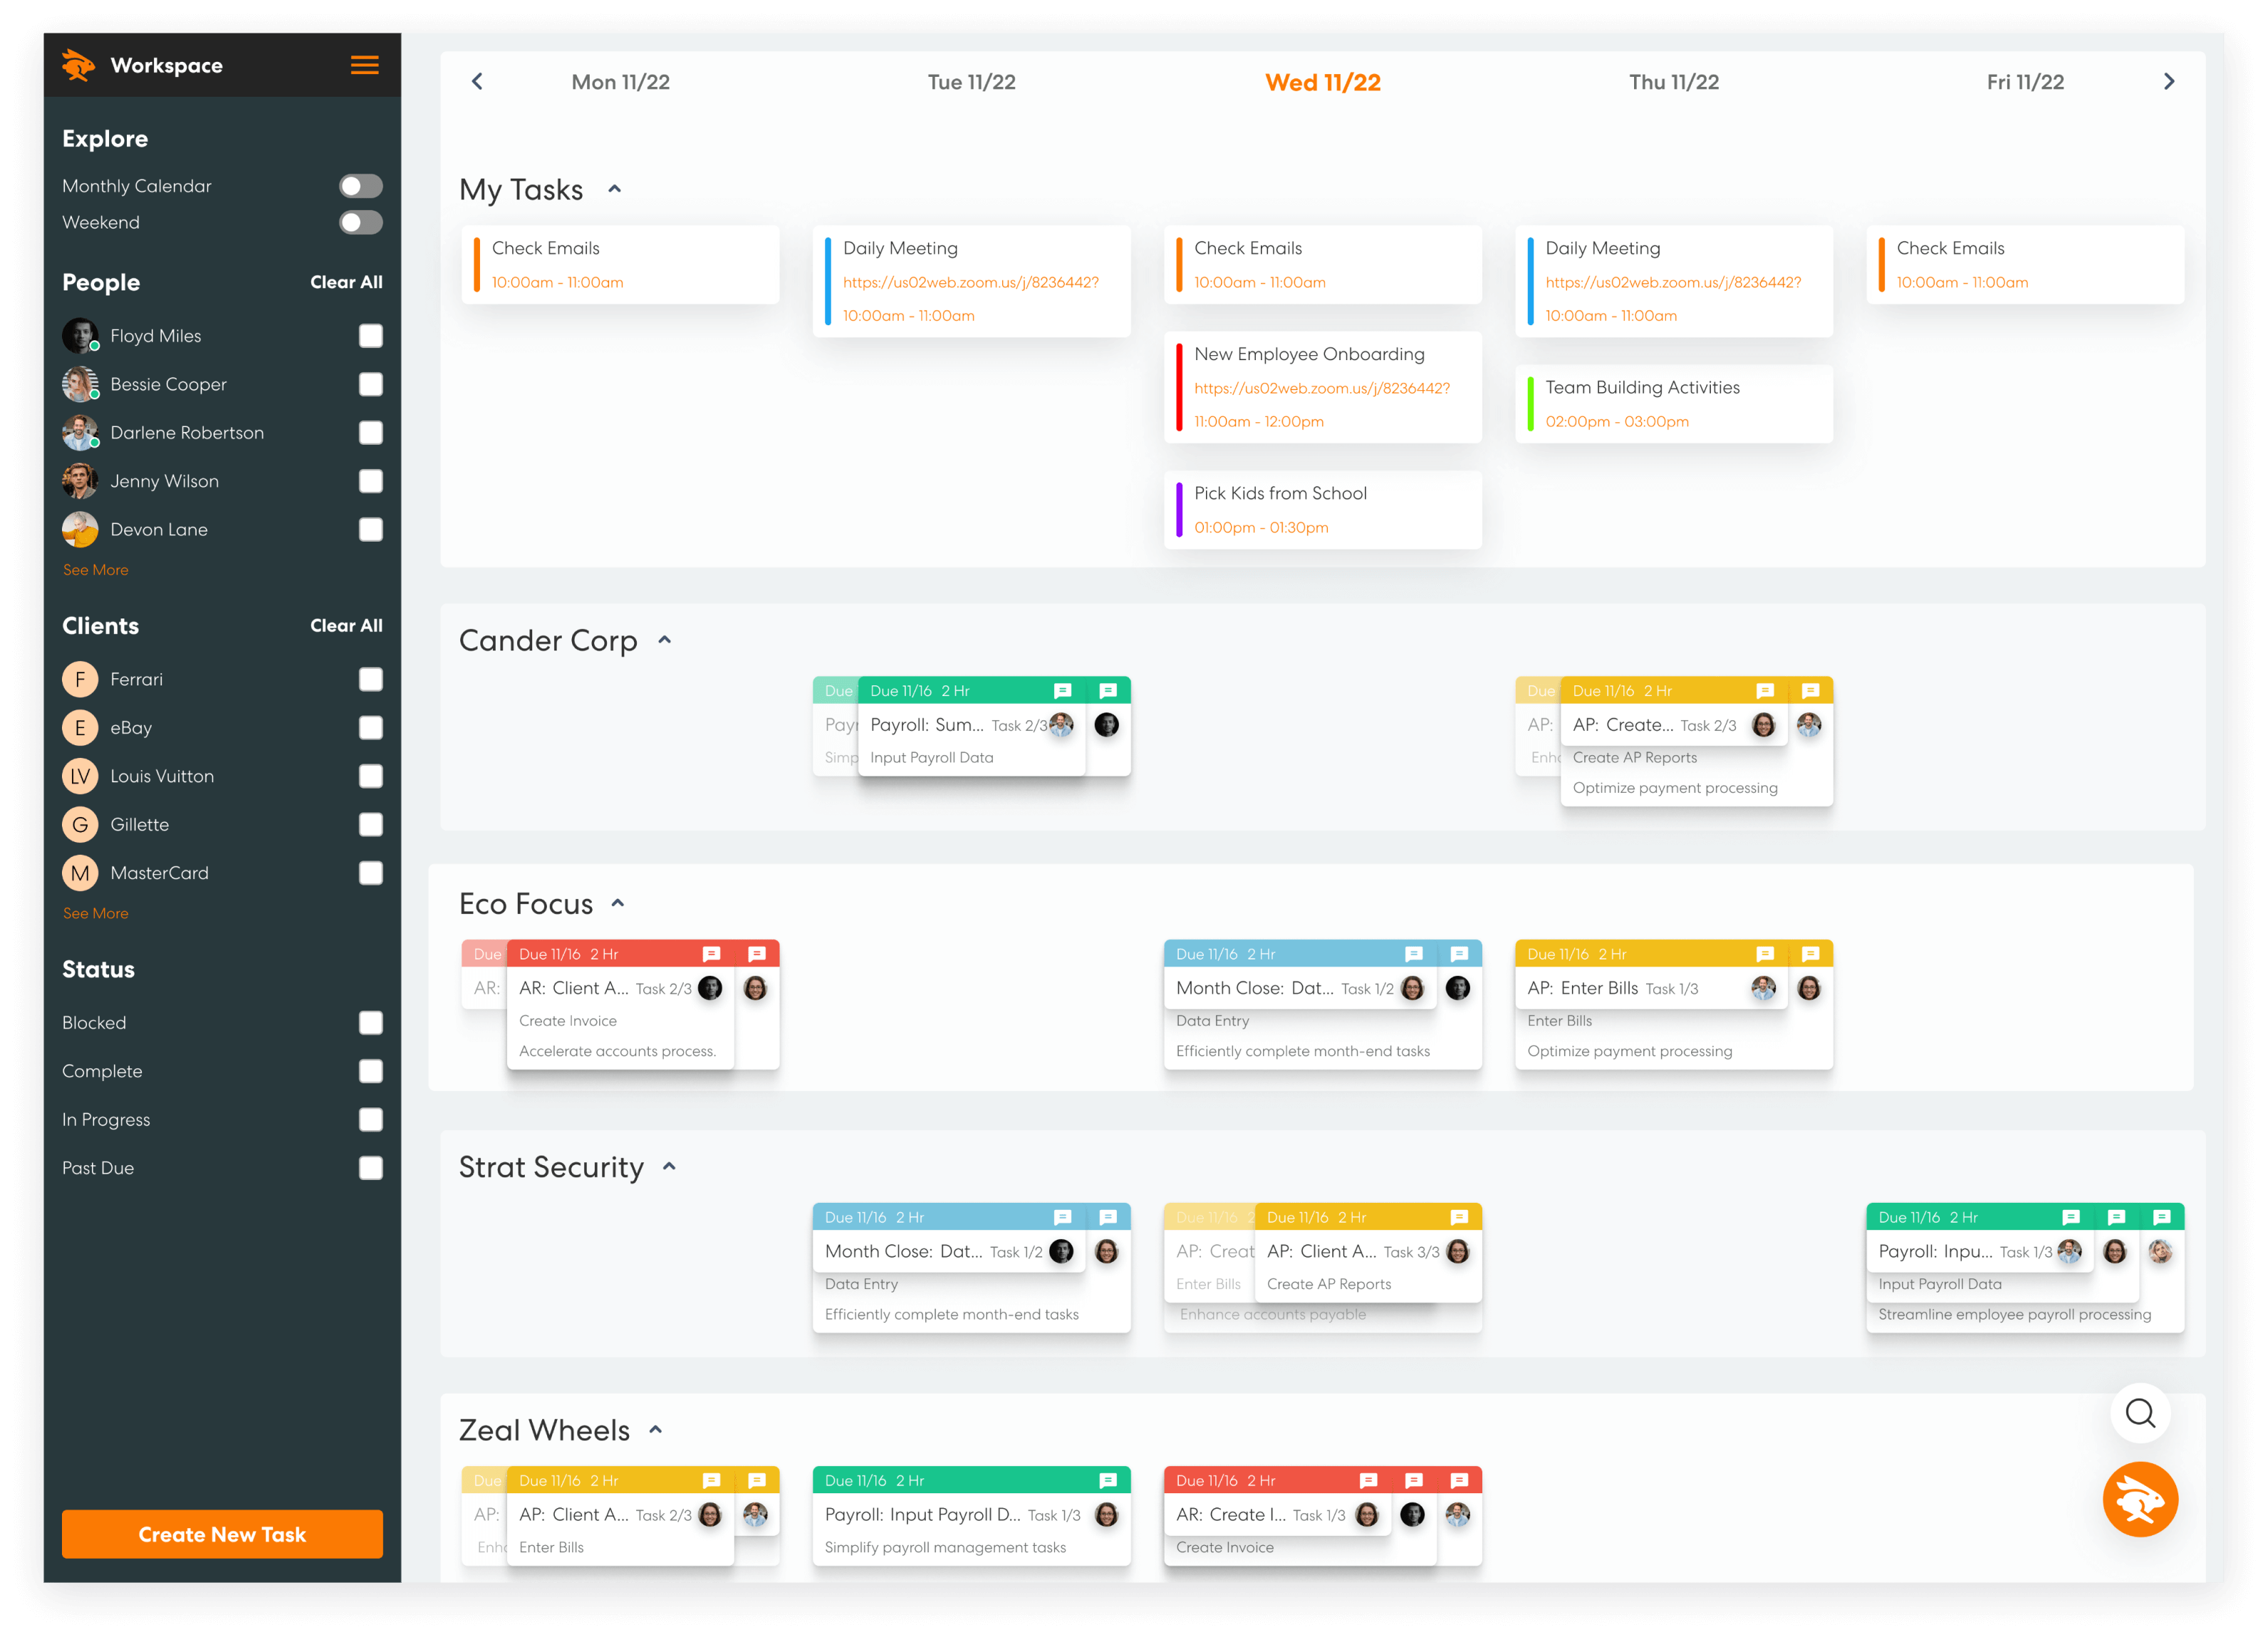The image size is (2268, 1637).
Task: Open Zoom link in New Employee Onboarding
Action: click(1321, 388)
